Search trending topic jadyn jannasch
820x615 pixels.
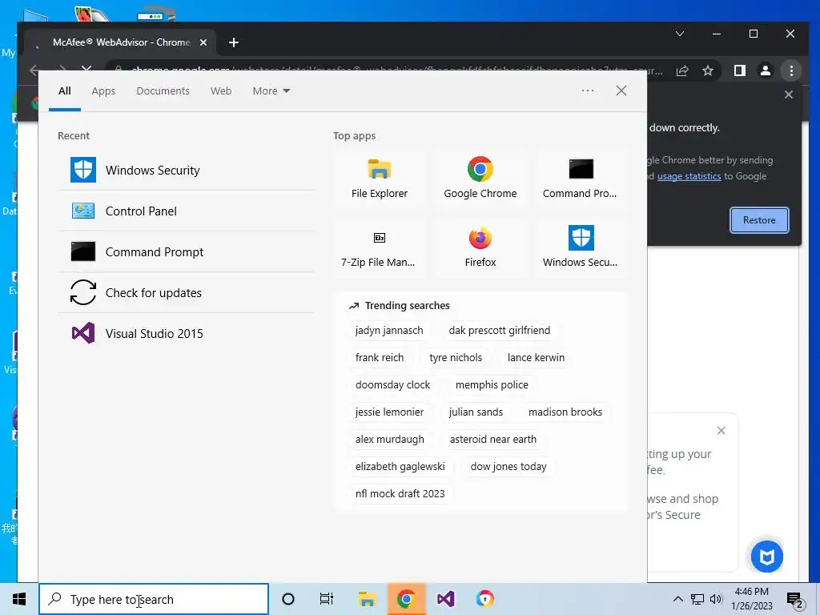click(389, 331)
